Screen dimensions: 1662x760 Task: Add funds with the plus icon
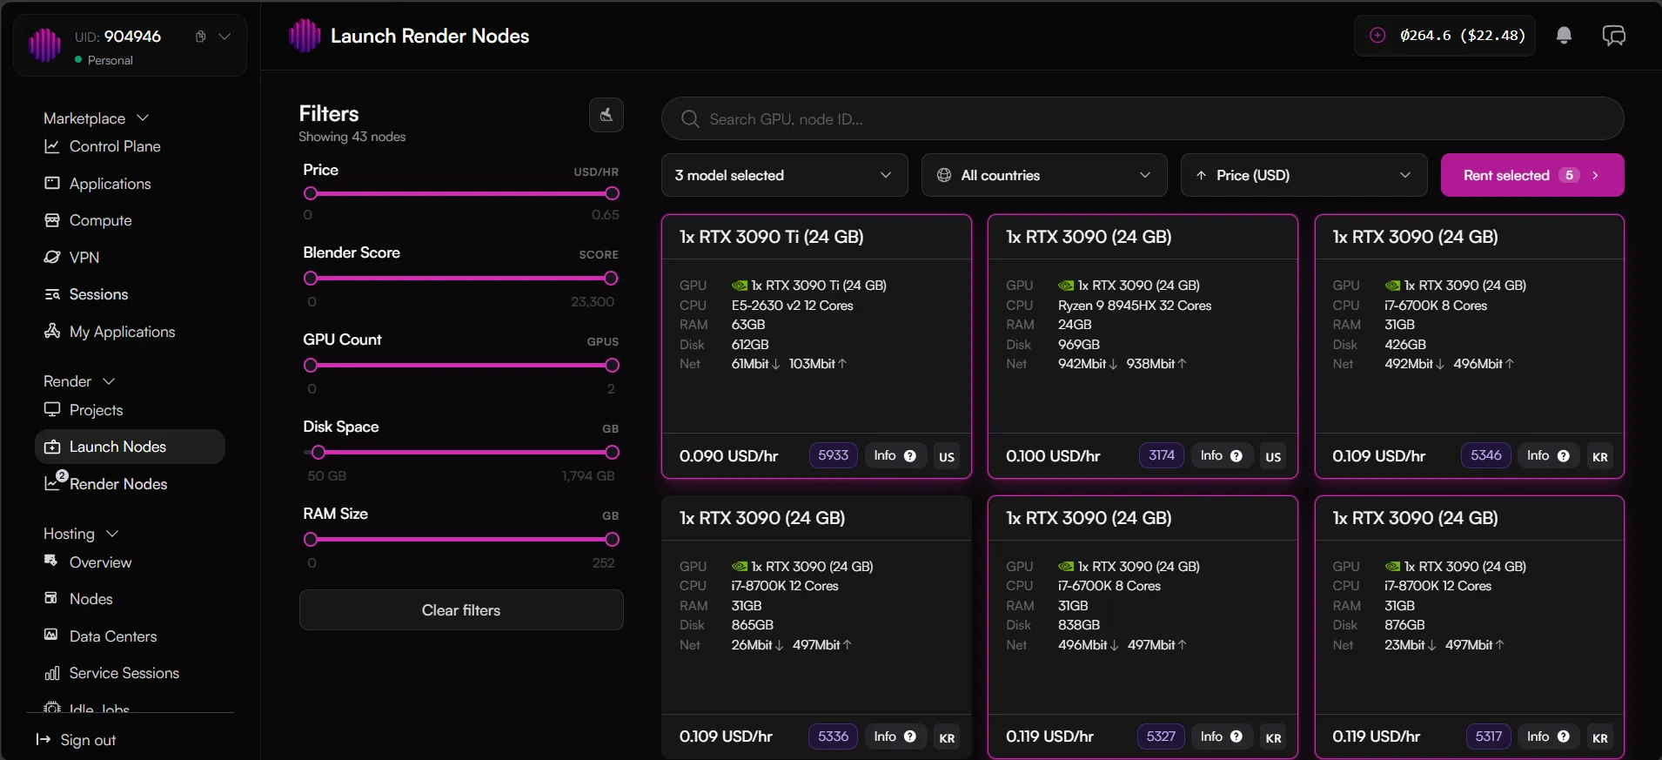1377,36
